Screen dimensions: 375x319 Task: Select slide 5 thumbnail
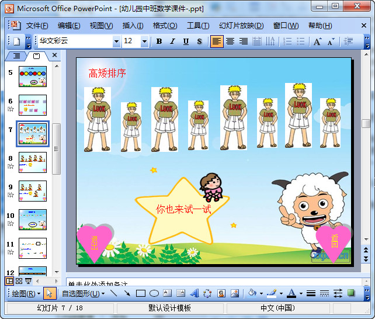tap(33, 77)
